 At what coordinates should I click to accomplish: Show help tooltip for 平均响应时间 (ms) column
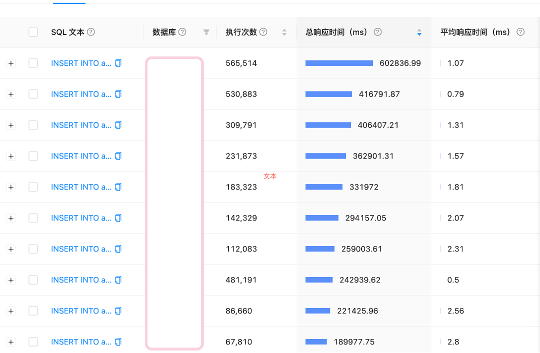point(520,32)
